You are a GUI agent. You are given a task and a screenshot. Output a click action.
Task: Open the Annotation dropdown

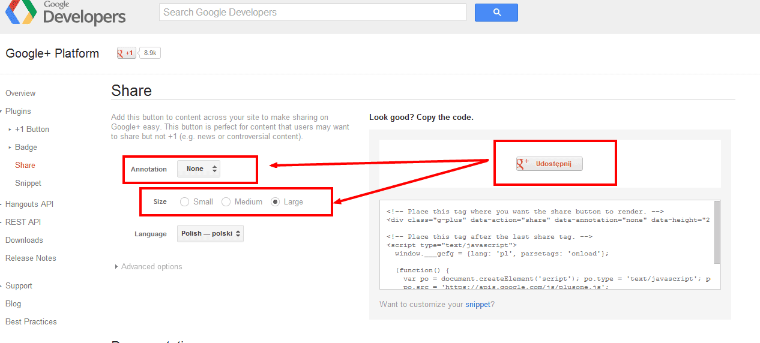(199, 169)
